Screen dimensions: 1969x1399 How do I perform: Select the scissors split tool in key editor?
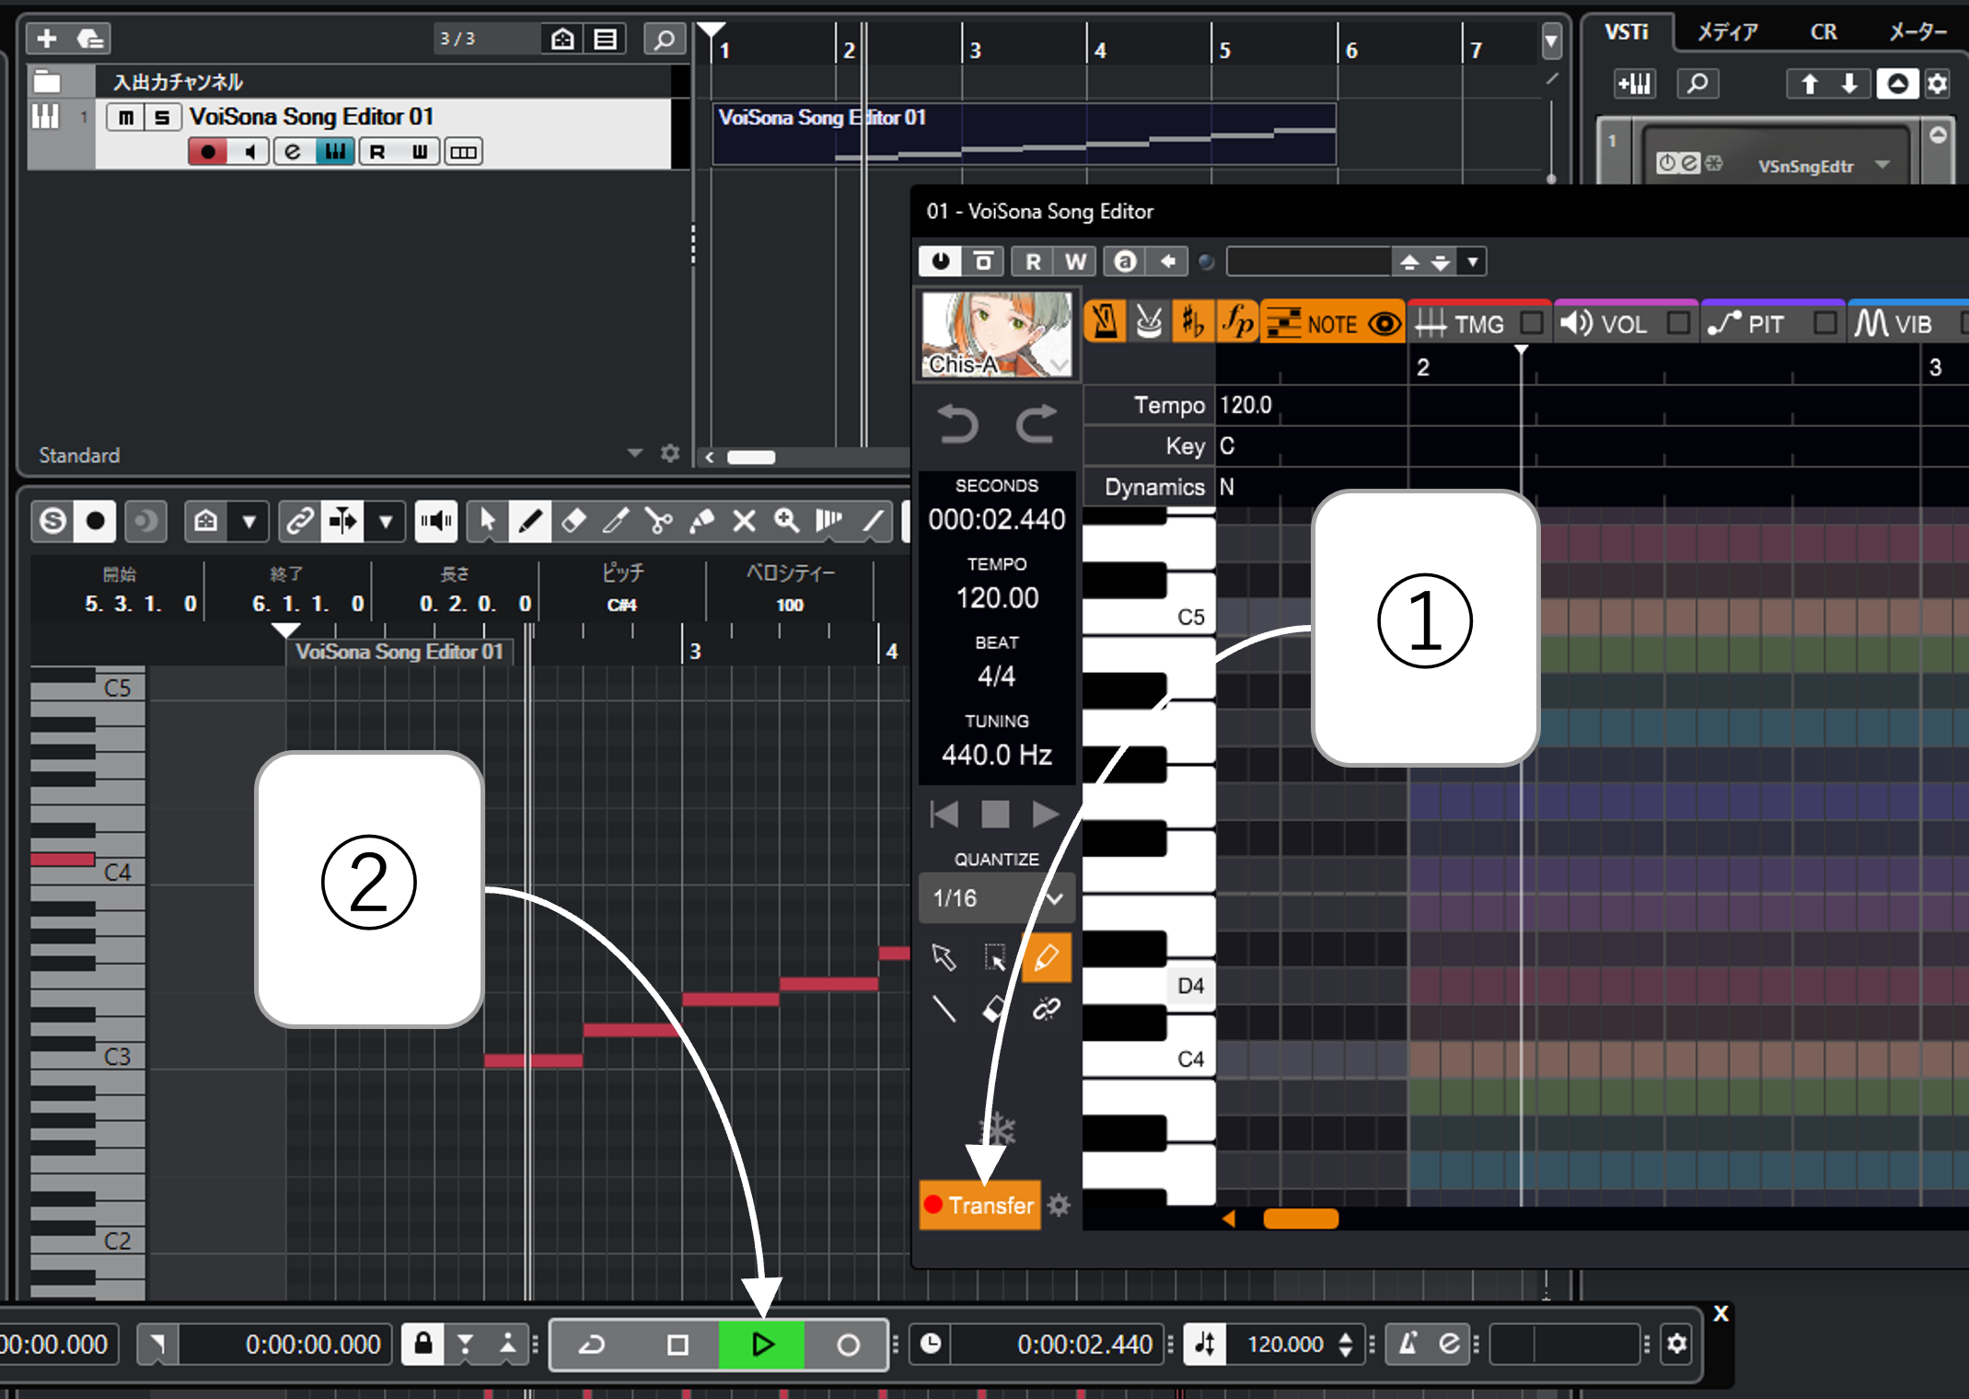[x=658, y=522]
